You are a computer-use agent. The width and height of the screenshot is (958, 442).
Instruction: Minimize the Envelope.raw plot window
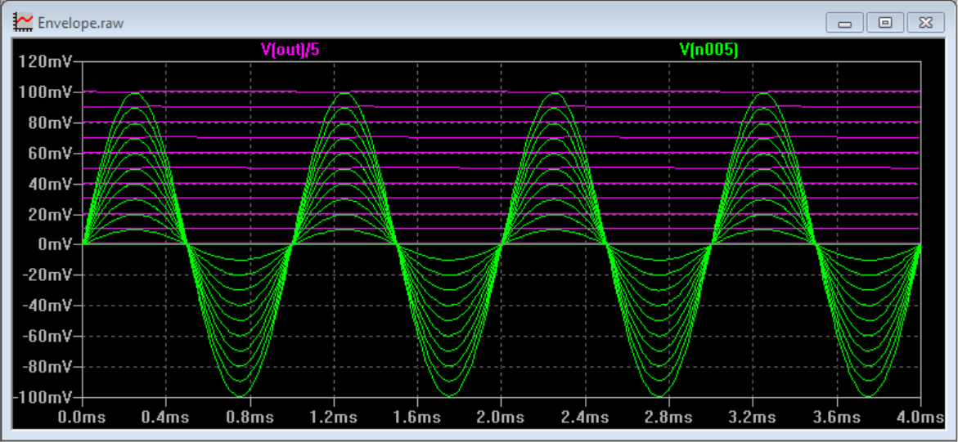[x=845, y=23]
